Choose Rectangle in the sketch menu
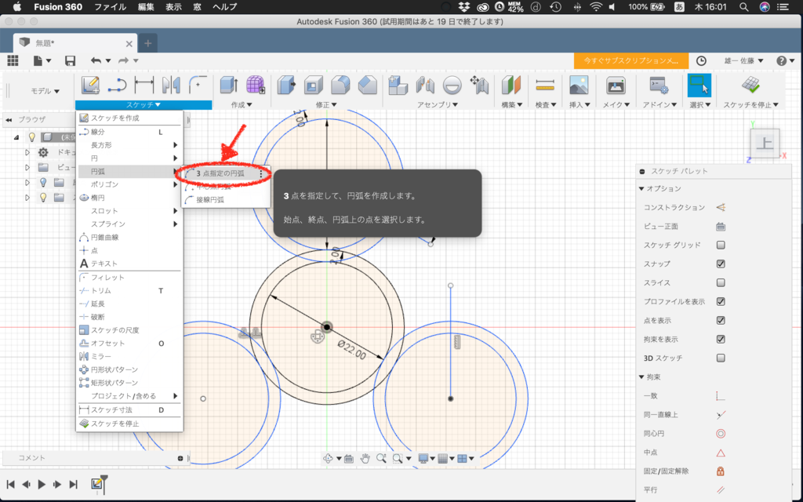This screenshot has width=803, height=502. (129, 145)
